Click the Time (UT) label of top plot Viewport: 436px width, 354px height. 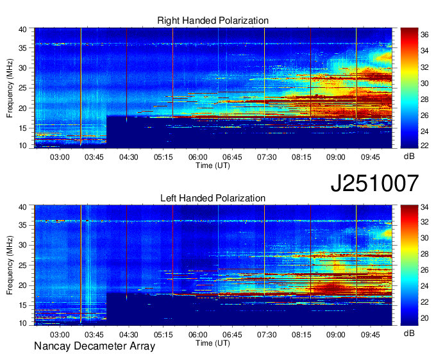point(213,165)
